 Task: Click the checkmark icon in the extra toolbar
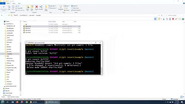pos(176,19)
